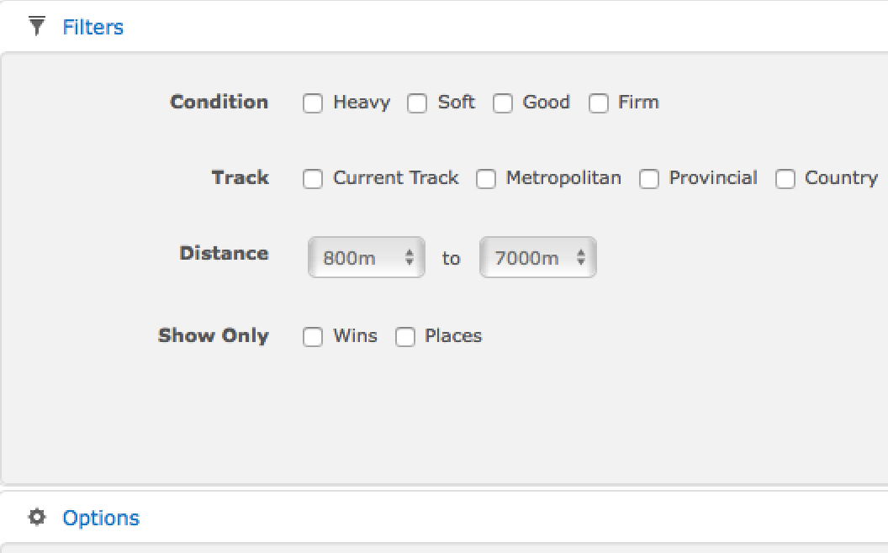
Task: Open the Filters section header link
Action: [92, 27]
